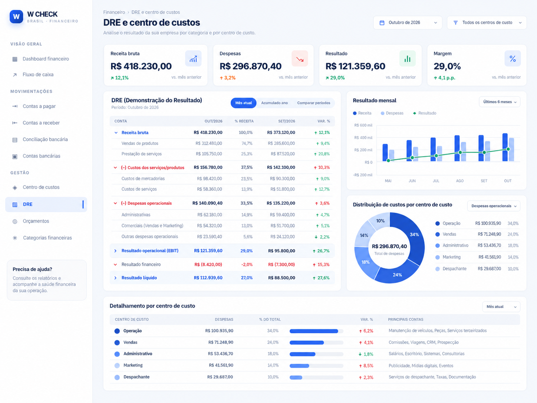Image resolution: width=537 pixels, height=403 pixels.
Task: Open the Últimos 6 meses dropdown
Action: pos(500,102)
